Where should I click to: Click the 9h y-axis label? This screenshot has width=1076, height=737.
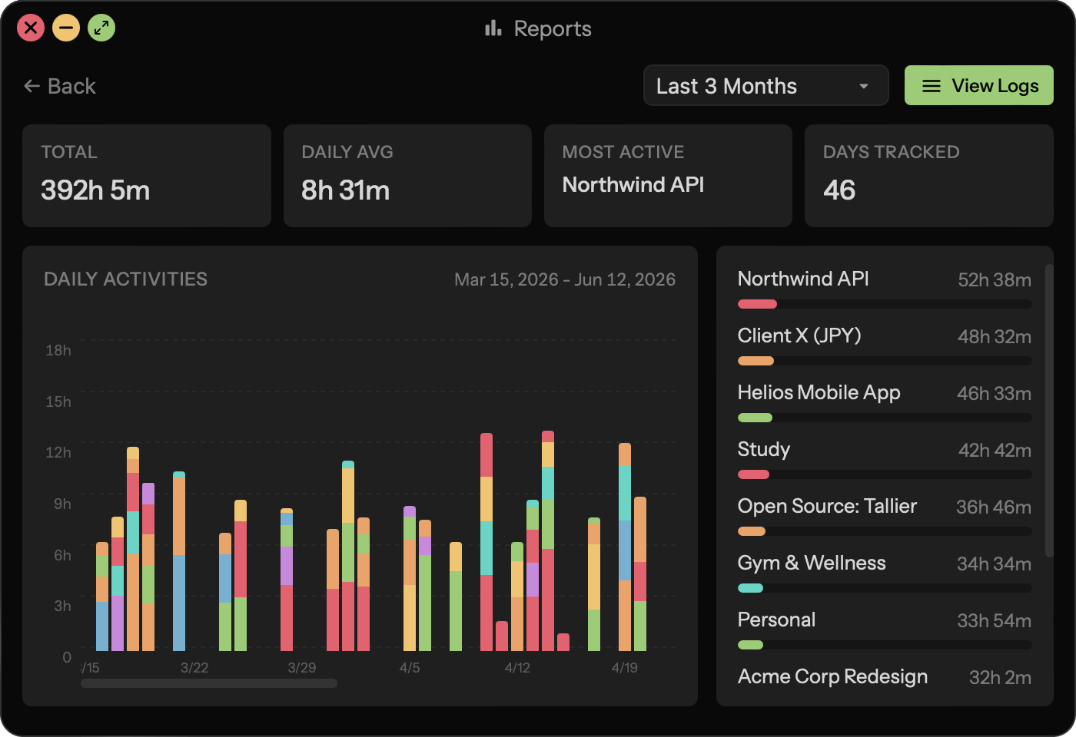pos(62,504)
